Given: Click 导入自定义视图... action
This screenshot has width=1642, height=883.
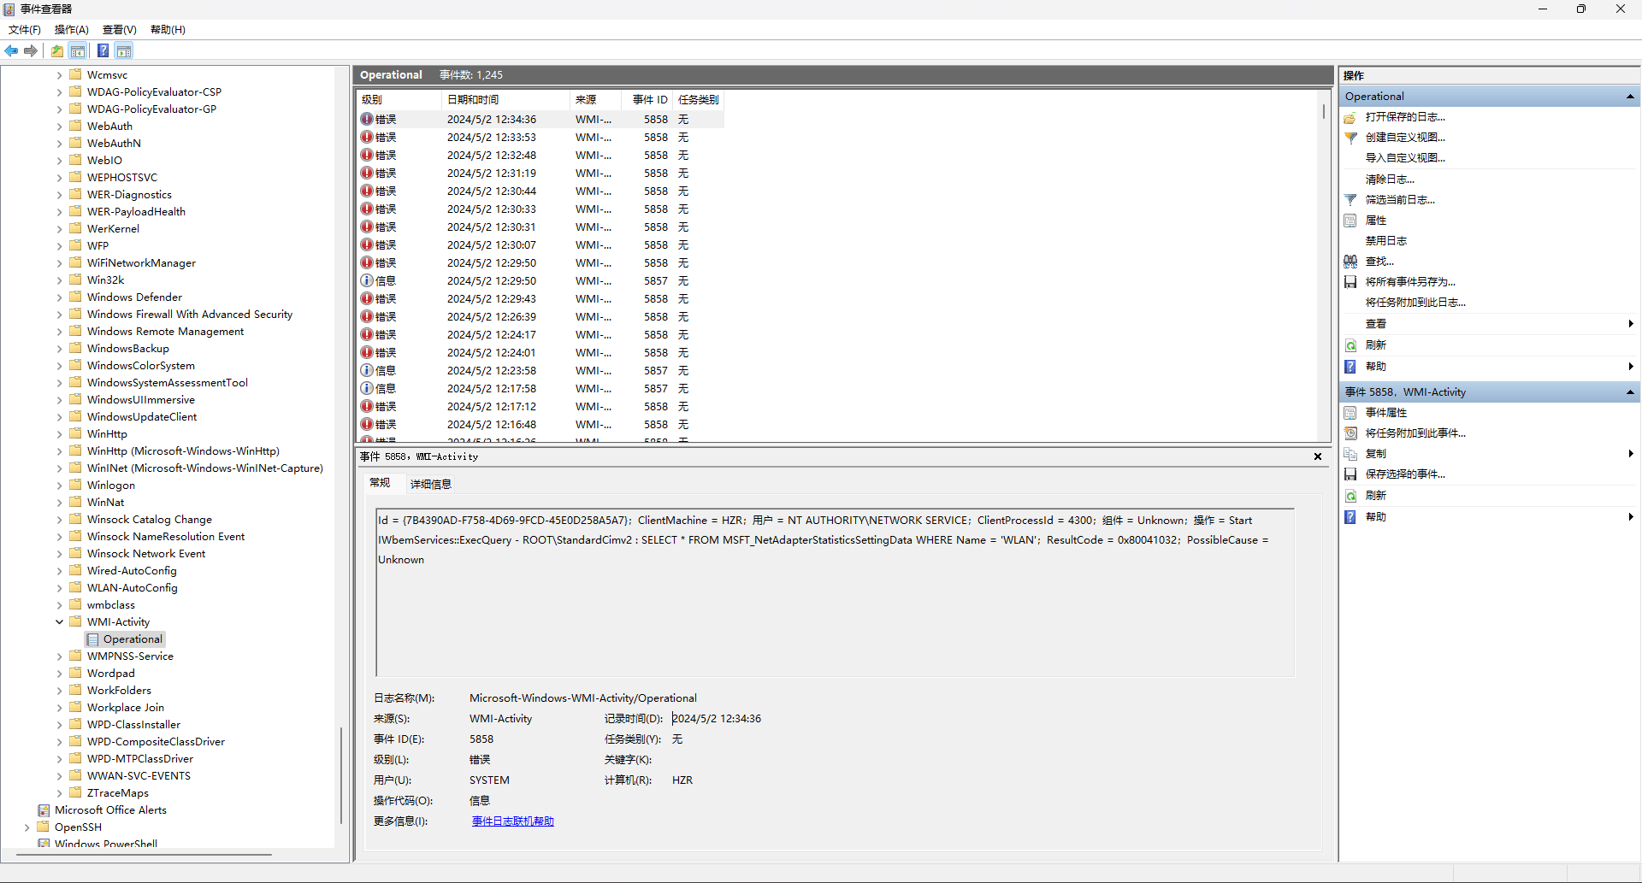Looking at the screenshot, I should pyautogui.click(x=1405, y=158).
